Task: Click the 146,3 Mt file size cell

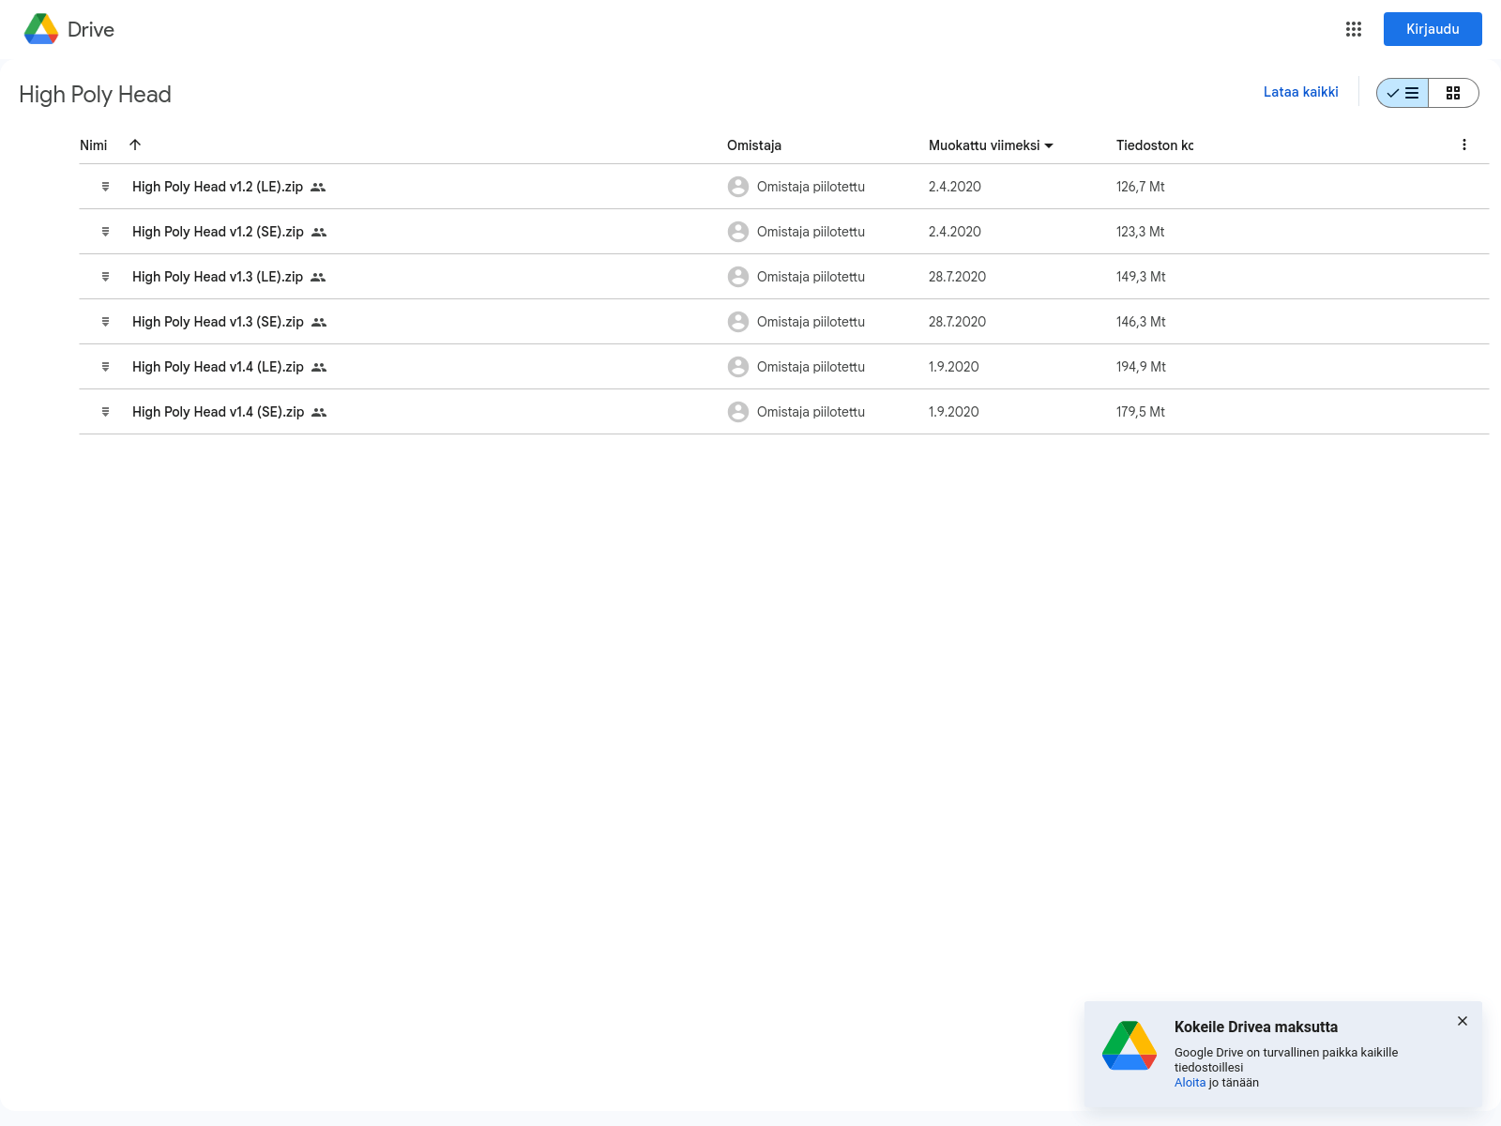Action: (x=1141, y=322)
